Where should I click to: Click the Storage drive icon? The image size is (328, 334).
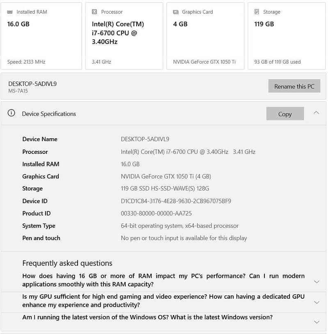257,12
